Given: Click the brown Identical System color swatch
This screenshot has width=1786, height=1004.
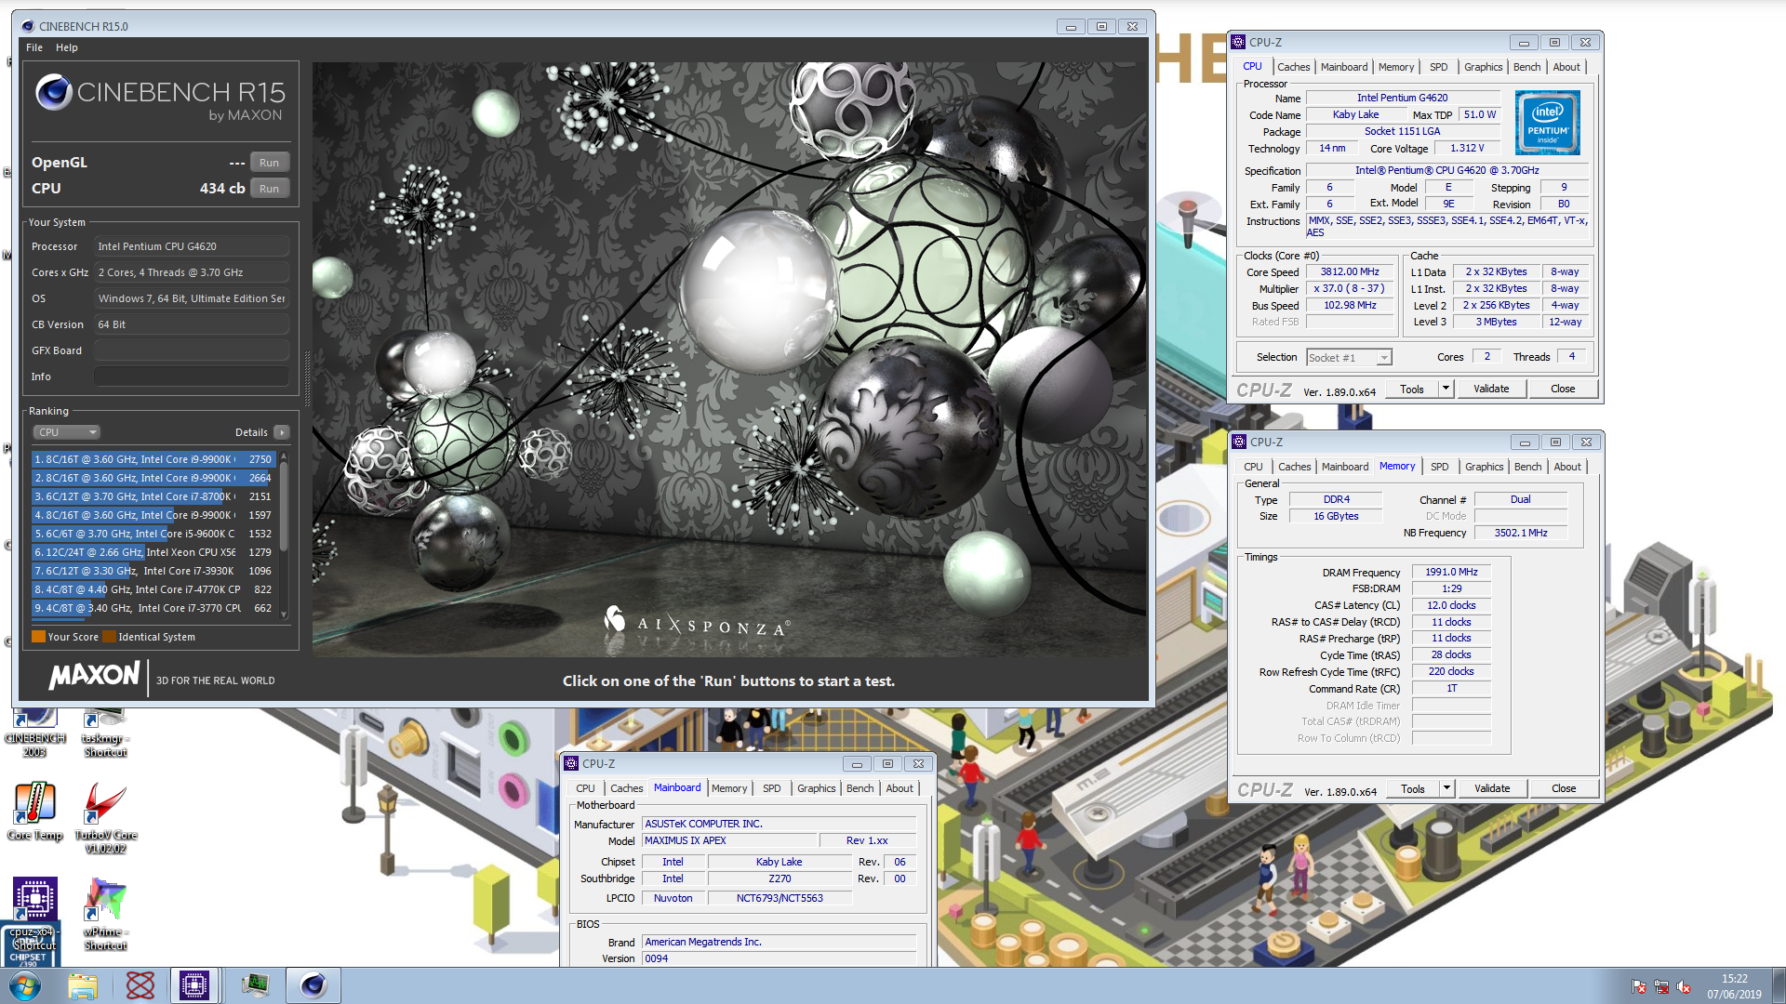Looking at the screenshot, I should (109, 637).
